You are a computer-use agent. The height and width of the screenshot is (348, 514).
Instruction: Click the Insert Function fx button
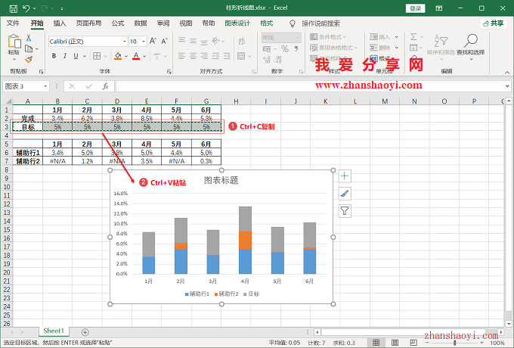[x=105, y=86]
